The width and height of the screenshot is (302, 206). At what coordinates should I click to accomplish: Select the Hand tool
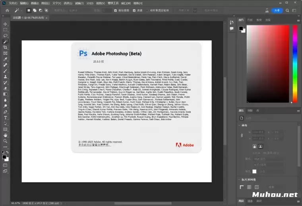5,135
